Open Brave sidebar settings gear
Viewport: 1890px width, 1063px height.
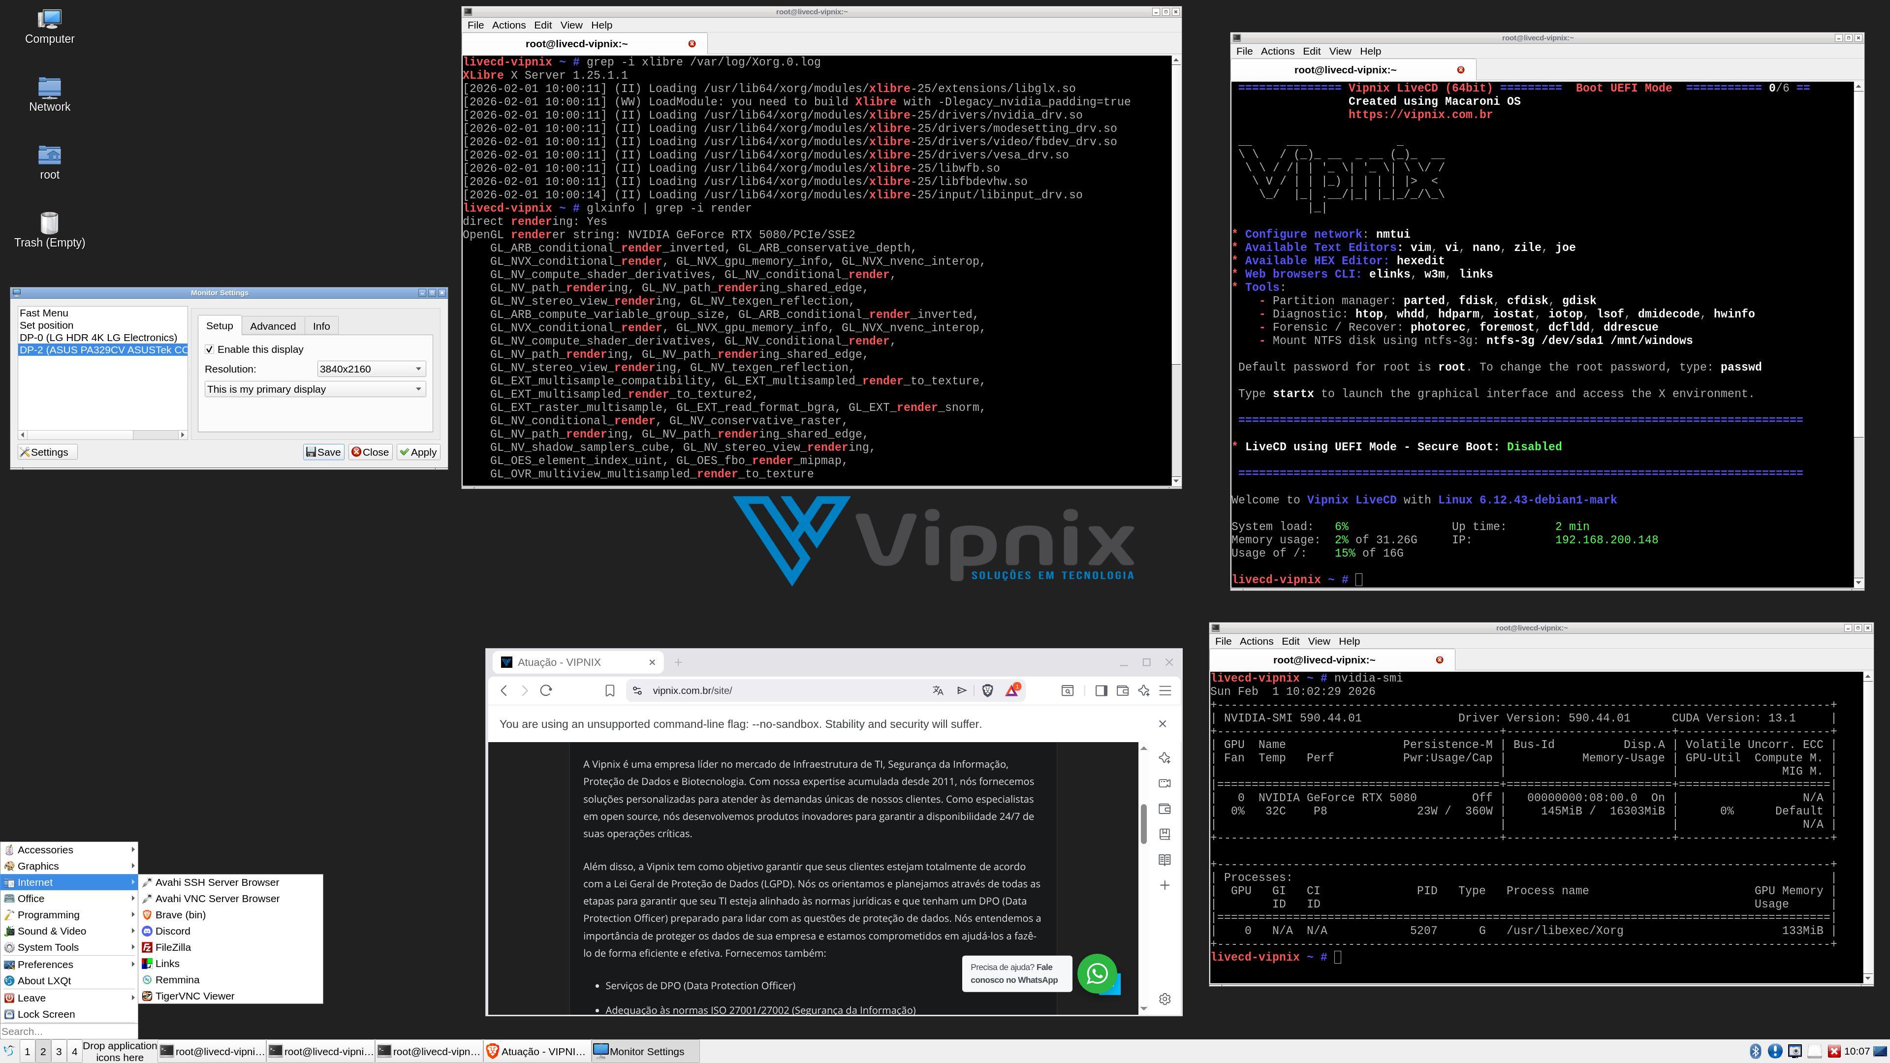(x=1165, y=999)
